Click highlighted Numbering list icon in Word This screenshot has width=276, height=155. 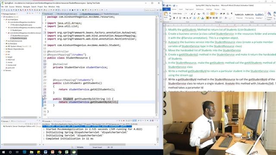click(212, 13)
